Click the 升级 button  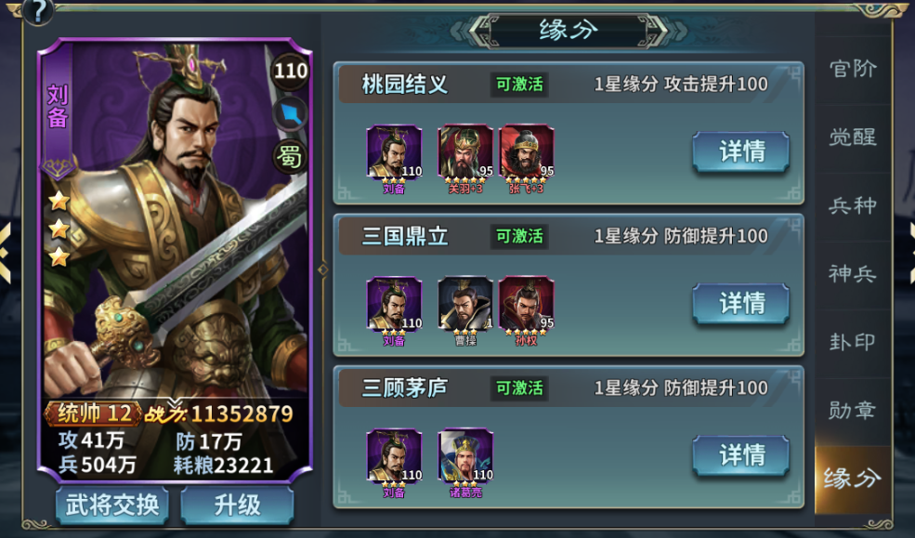point(237,505)
